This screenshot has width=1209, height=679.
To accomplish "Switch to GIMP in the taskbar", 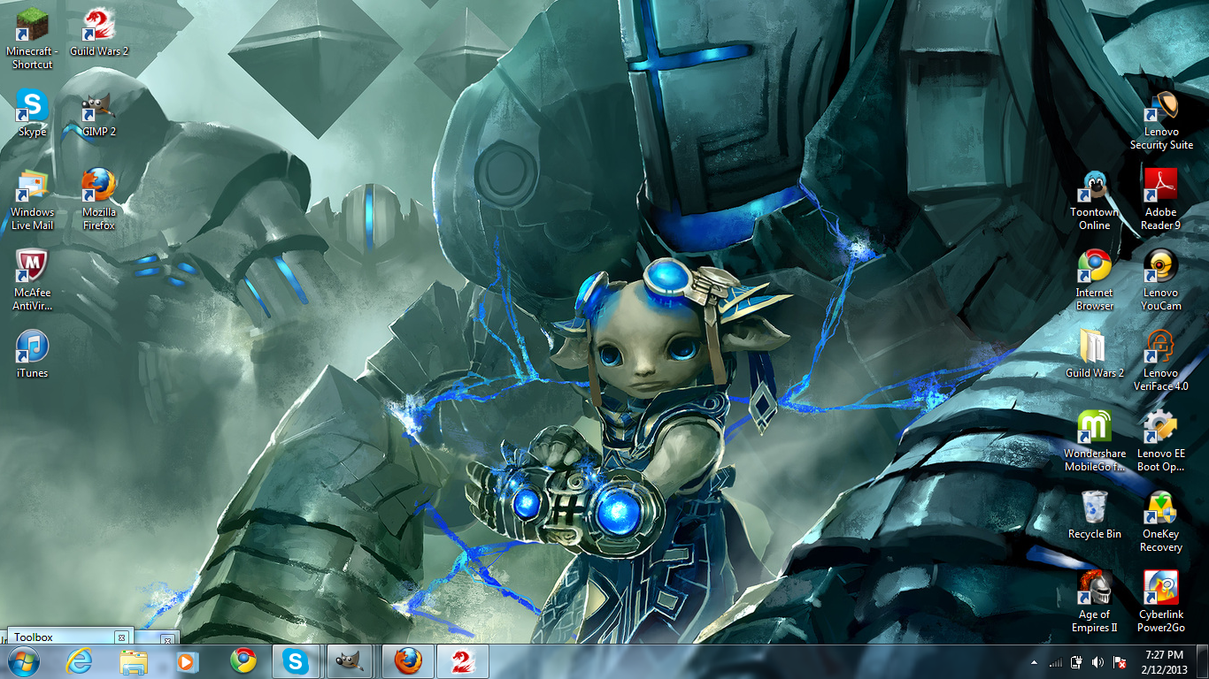I will pyautogui.click(x=348, y=660).
